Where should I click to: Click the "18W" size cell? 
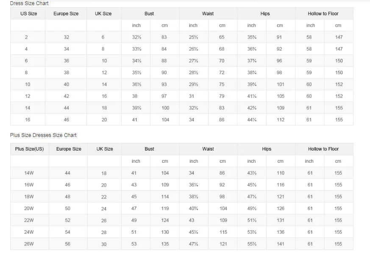click(29, 197)
